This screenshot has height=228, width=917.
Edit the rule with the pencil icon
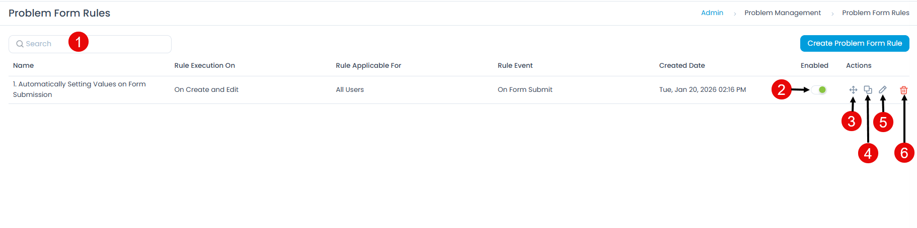pos(882,89)
